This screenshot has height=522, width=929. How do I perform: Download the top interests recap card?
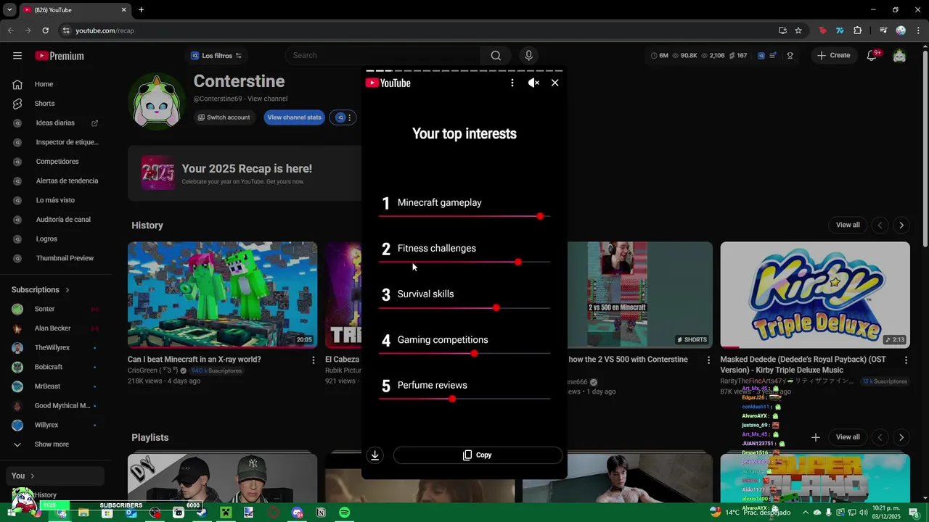(x=375, y=455)
